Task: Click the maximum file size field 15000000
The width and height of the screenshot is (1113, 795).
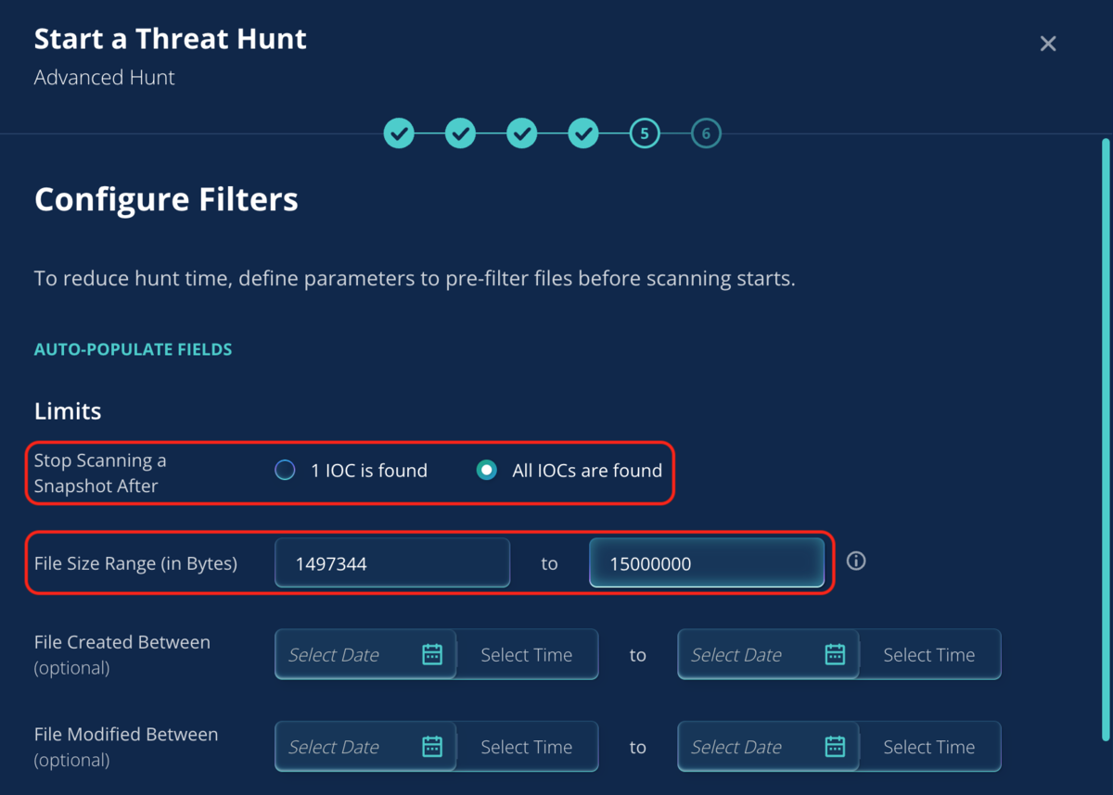Action: click(x=707, y=562)
